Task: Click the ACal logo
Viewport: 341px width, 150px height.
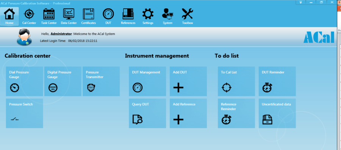Action: [x=319, y=37]
